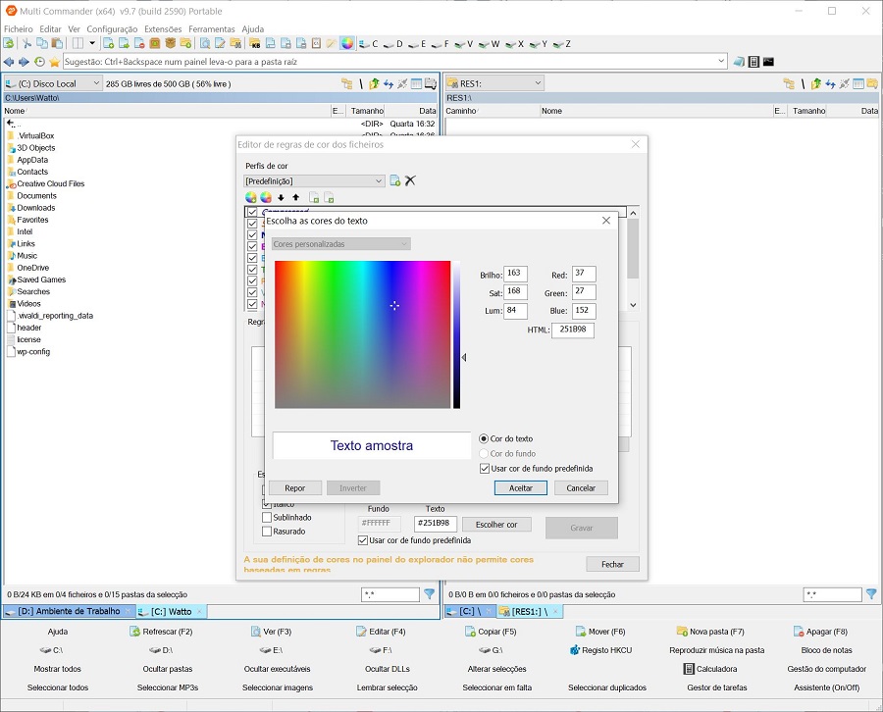Open the layout dropdown arrow in main toolbar

92,43
